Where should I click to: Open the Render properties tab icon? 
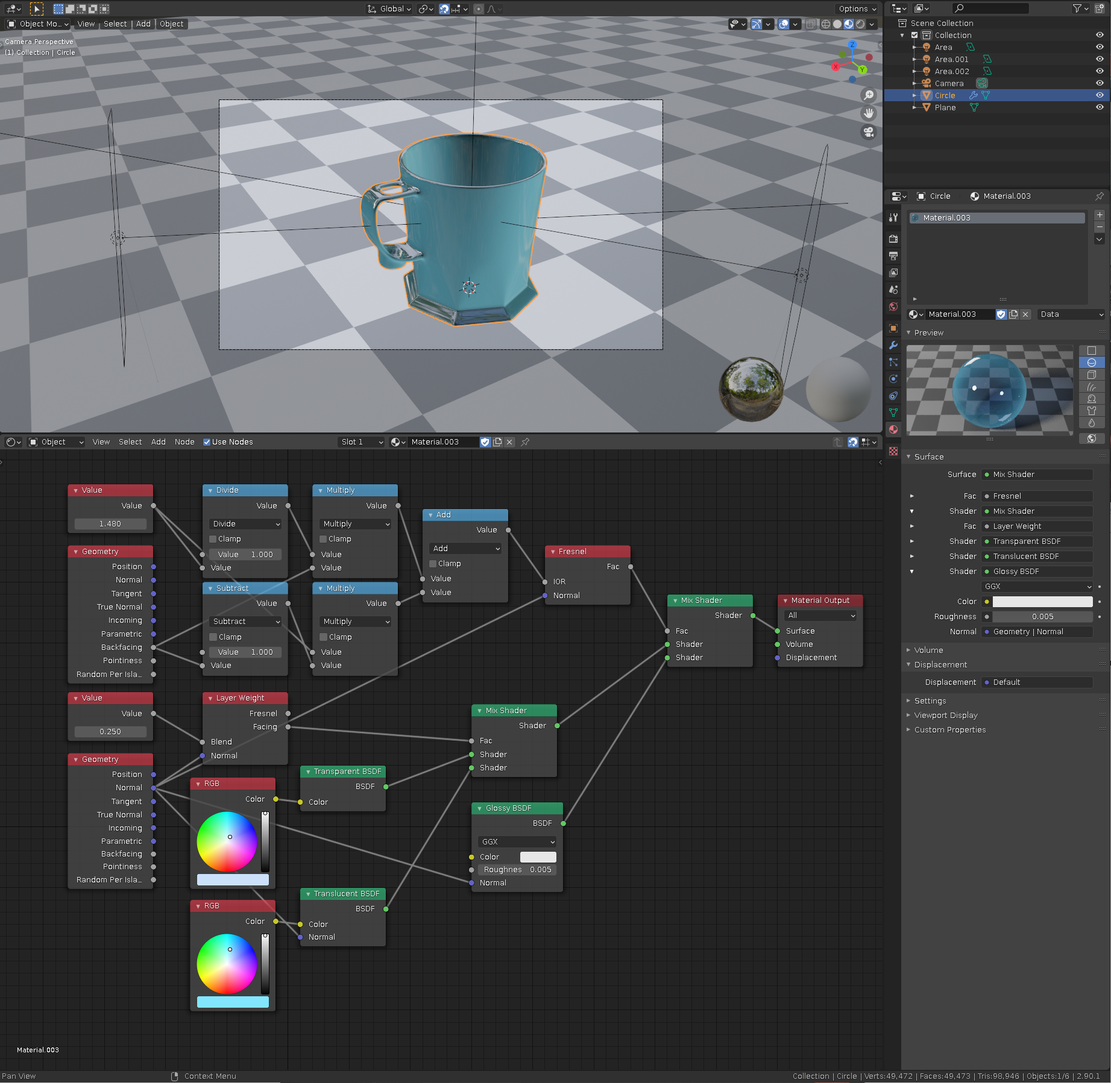(893, 239)
